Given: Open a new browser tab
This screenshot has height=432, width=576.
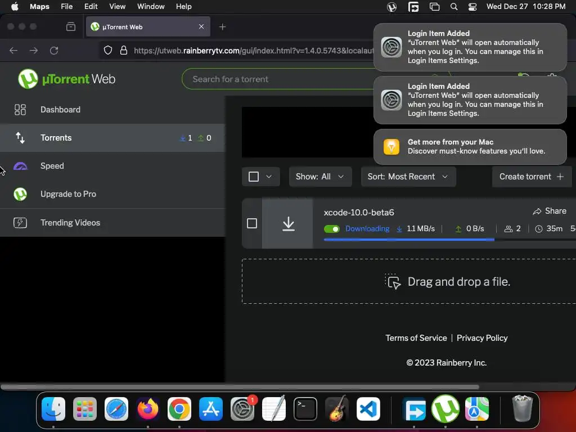Looking at the screenshot, I should [x=222, y=27].
